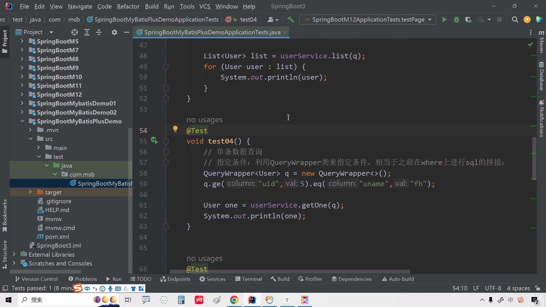This screenshot has height=307, width=546.
Task: Select all files in the Project panel
Action: [x=74, y=32]
